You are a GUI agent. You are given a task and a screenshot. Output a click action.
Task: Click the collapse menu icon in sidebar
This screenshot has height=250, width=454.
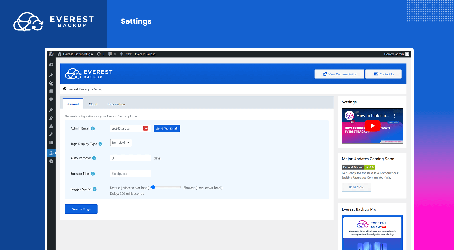tap(51, 161)
